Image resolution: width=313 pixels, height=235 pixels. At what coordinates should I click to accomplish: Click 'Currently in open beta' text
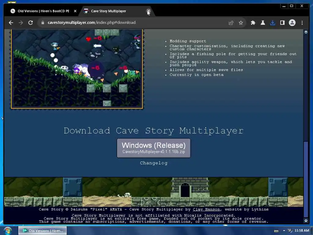197,75
